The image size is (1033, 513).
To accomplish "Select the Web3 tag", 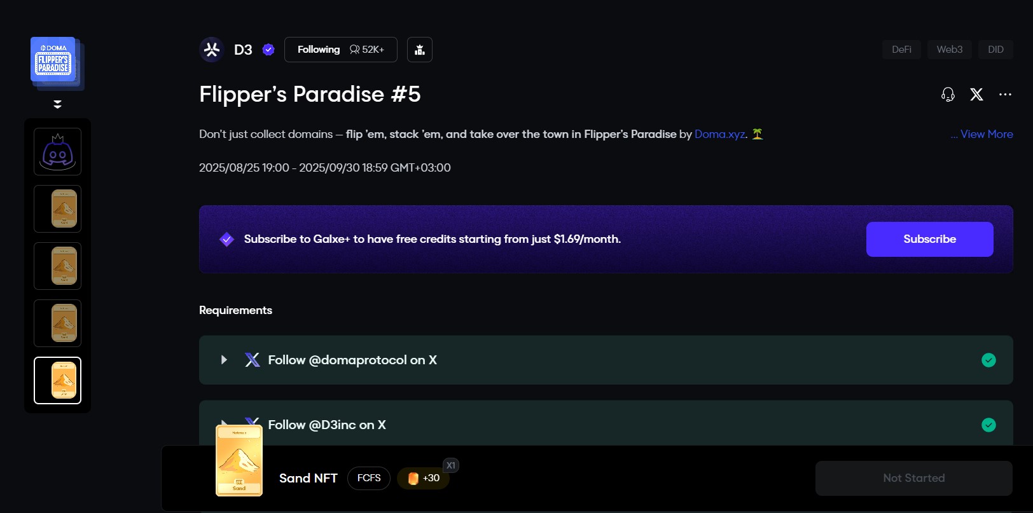I will [x=949, y=50].
